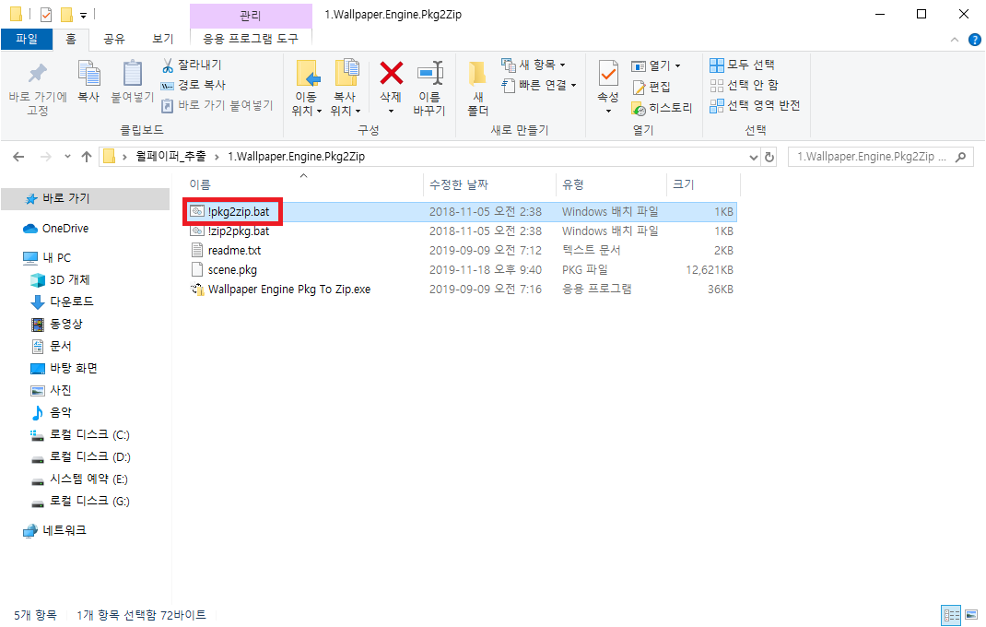Screen dimensions: 986x627
Task: Switch to the Home (홈) tab
Action: coord(71,39)
